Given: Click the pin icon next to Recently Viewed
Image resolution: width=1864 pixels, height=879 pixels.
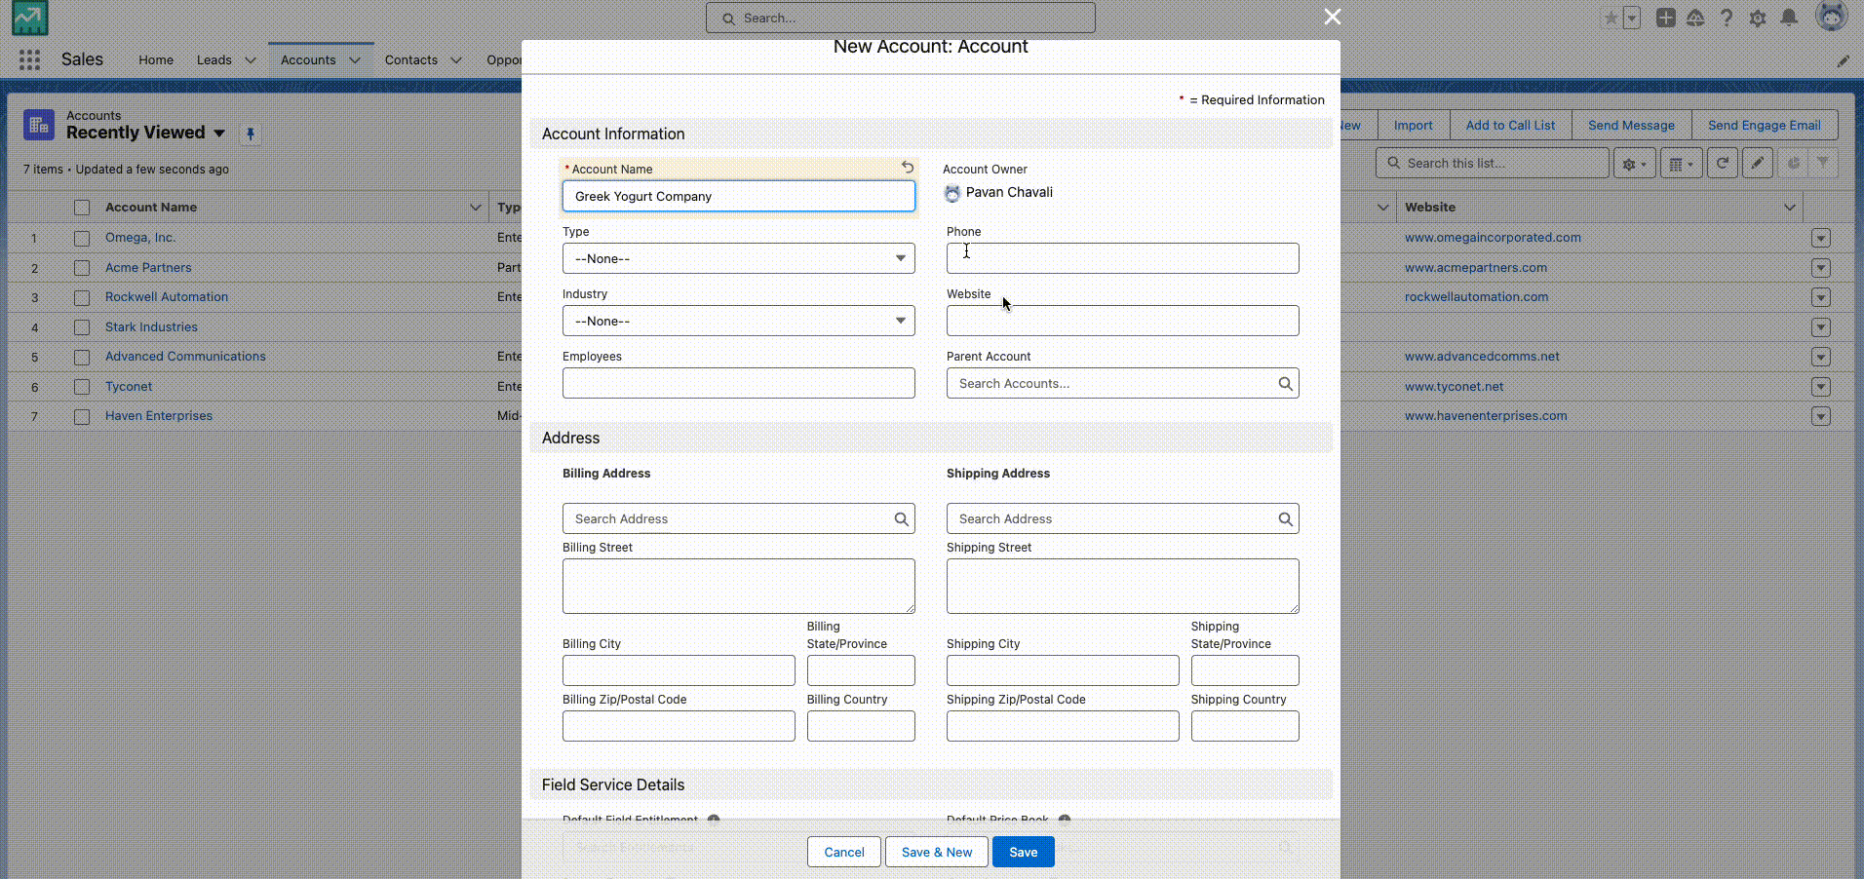Looking at the screenshot, I should (251, 134).
